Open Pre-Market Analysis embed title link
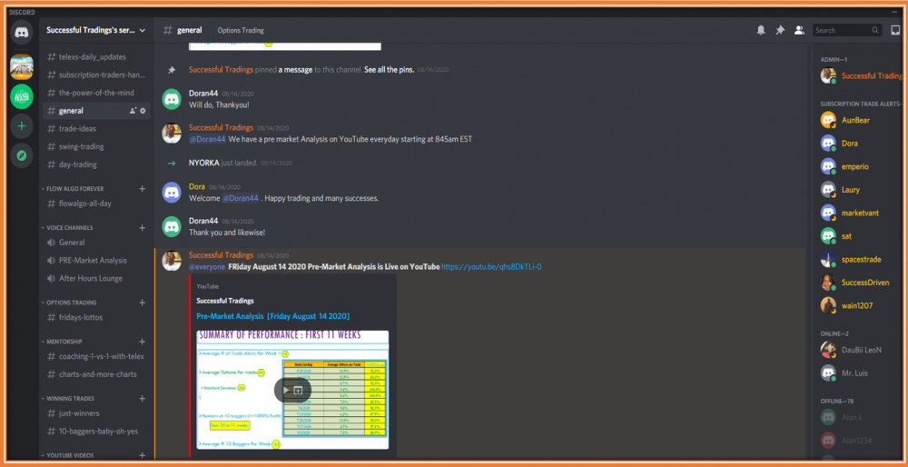 pyautogui.click(x=272, y=316)
